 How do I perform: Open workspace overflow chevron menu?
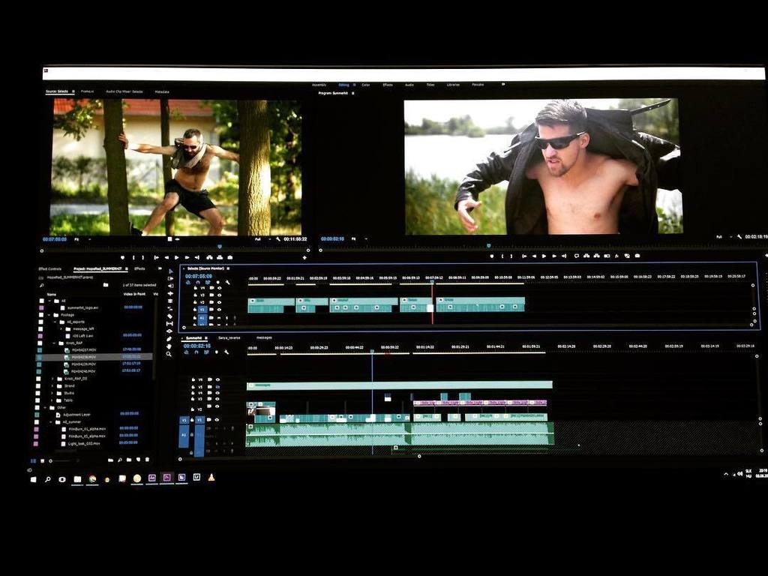[x=503, y=84]
